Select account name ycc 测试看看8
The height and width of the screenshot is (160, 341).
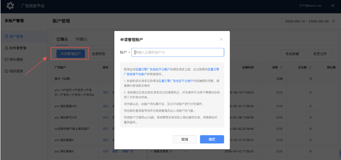(64, 140)
